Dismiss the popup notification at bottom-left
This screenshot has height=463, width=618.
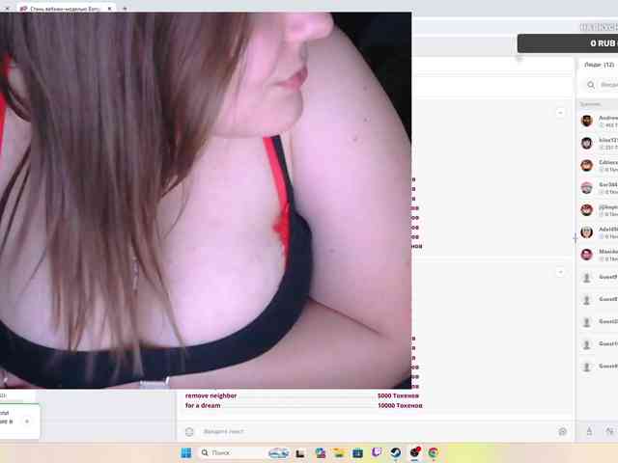pyautogui.click(x=27, y=422)
